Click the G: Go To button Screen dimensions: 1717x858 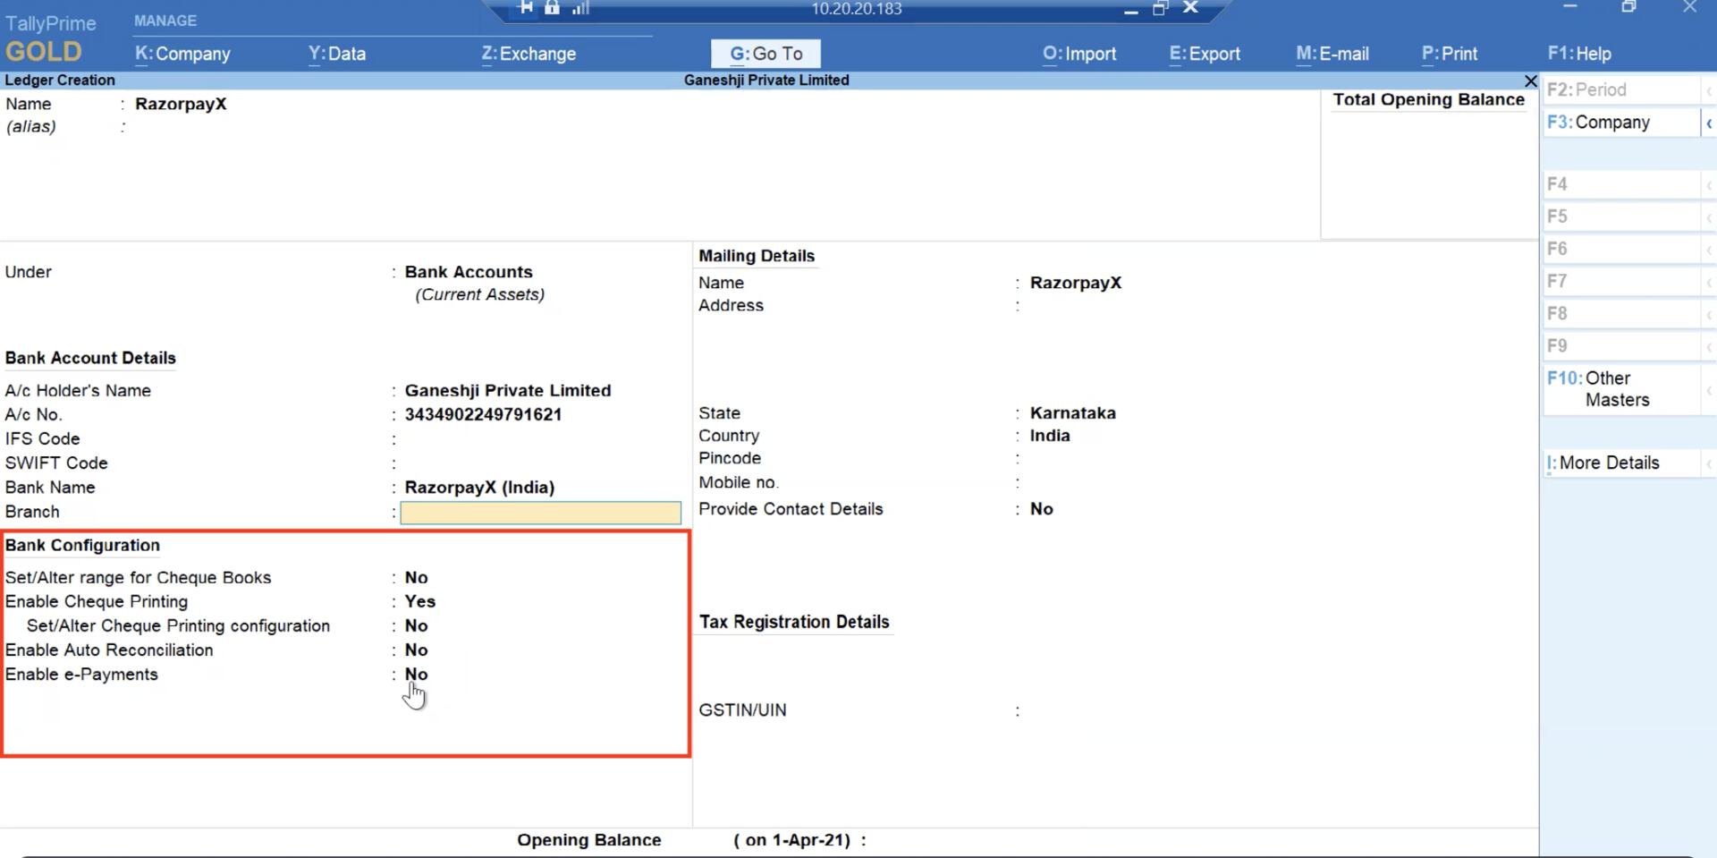pyautogui.click(x=765, y=54)
